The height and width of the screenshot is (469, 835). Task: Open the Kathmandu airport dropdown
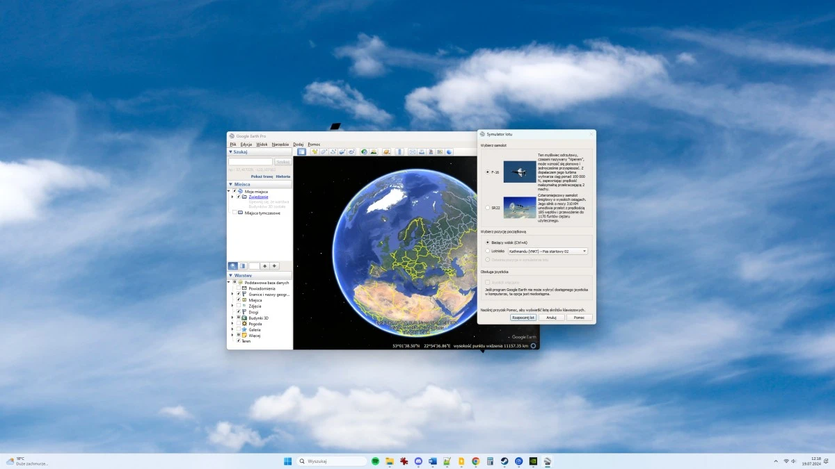click(x=548, y=251)
